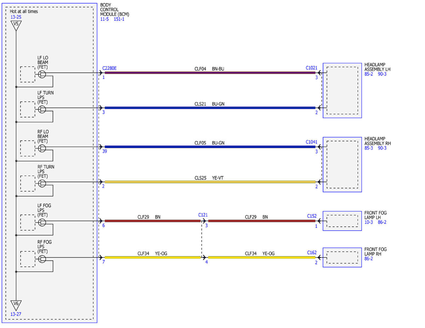Image resolution: width=425 pixels, height=328 pixels.
Task: Select the RF FOG LPS FET symbol
Action: 42,259
